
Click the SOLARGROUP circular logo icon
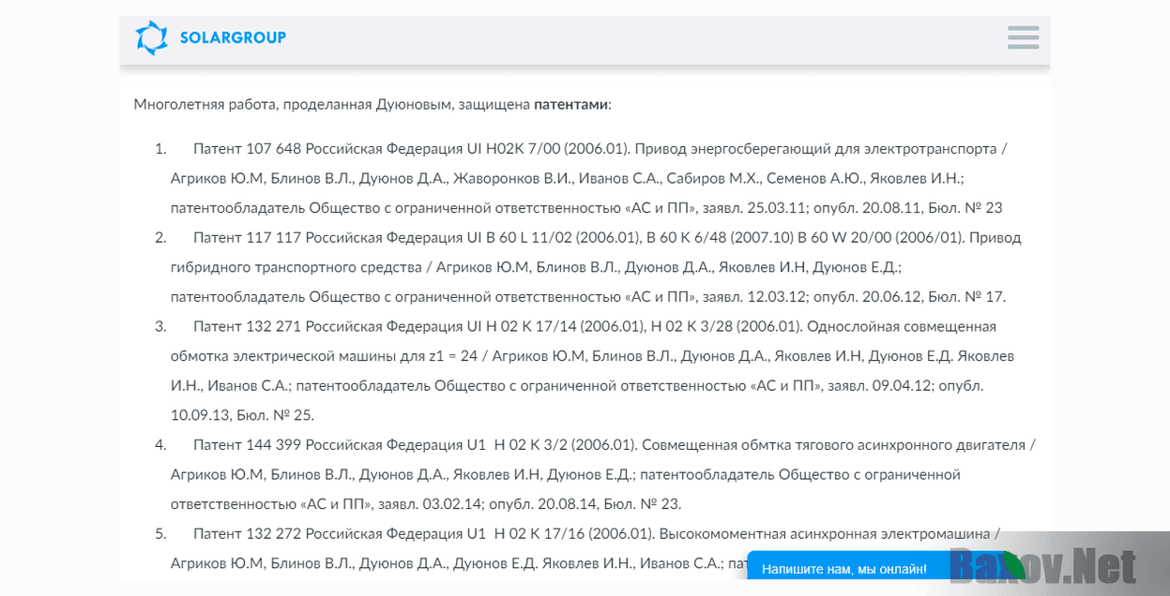[x=150, y=37]
